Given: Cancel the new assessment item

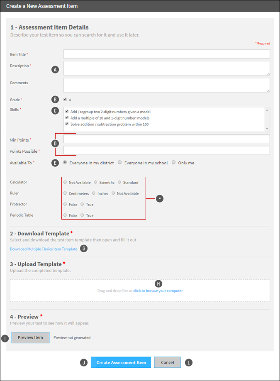Looking at the screenshot, I should click(167, 362).
